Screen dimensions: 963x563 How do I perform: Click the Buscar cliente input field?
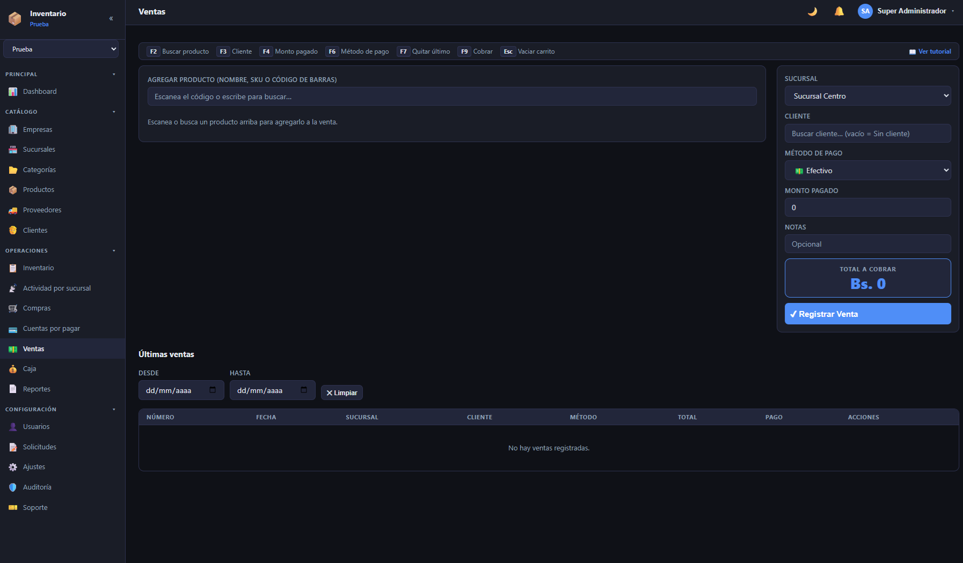point(867,134)
